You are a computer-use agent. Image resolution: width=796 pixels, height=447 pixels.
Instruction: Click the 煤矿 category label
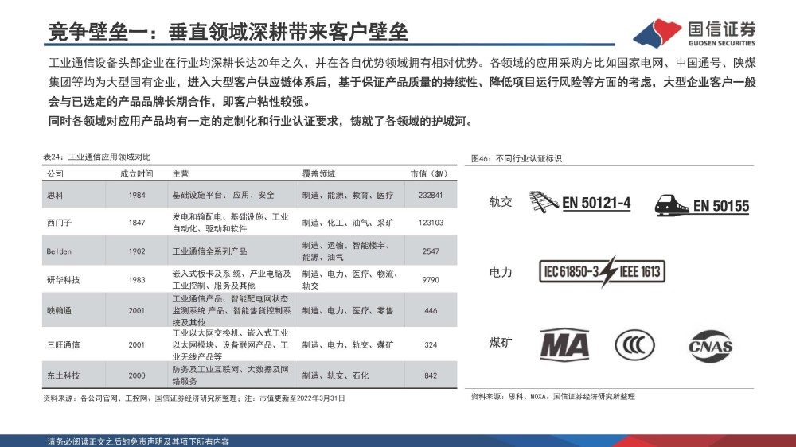500,343
